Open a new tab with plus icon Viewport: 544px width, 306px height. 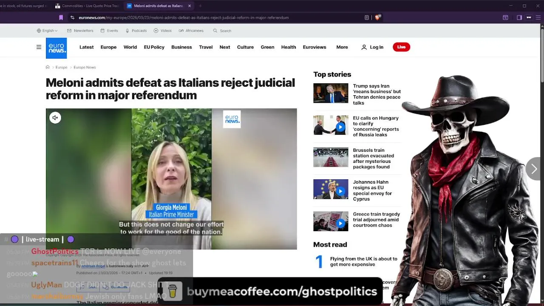pyautogui.click(x=200, y=6)
